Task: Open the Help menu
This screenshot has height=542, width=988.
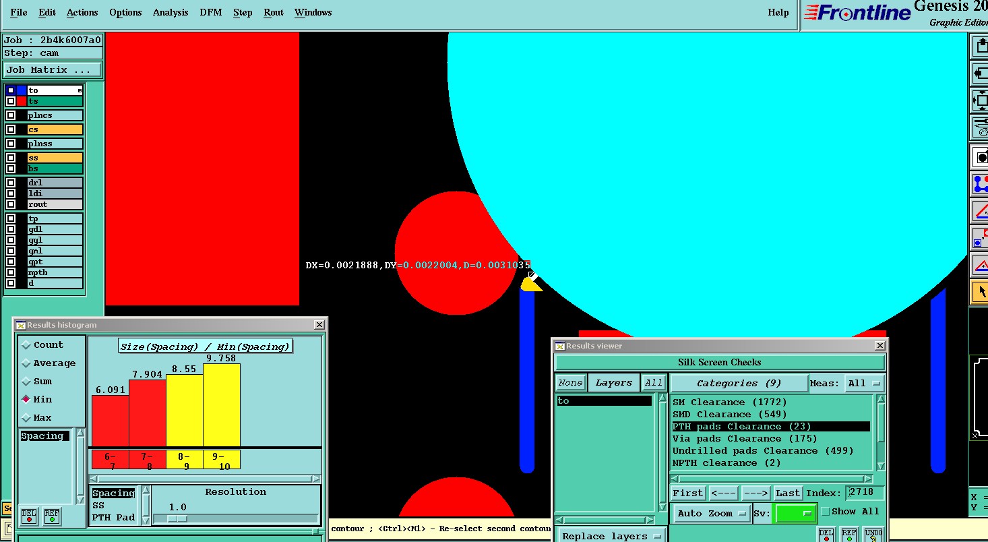Action: [778, 13]
